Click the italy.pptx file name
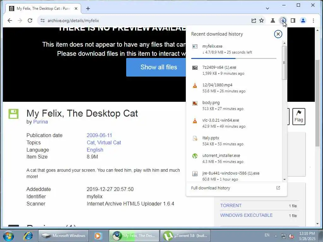The height and width of the screenshot is (242, 323). pos(211,138)
